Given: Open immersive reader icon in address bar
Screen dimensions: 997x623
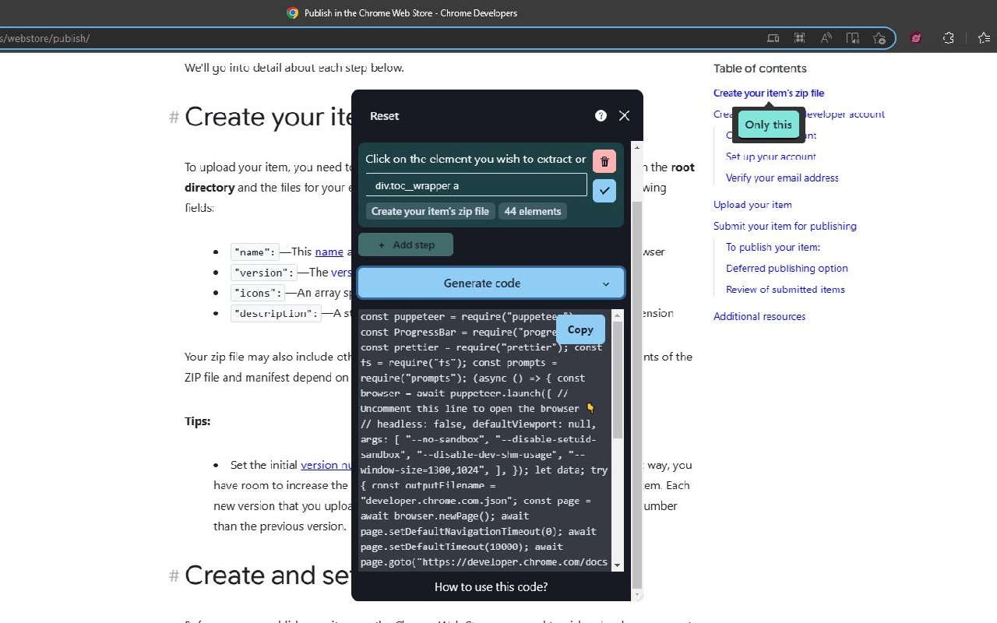Looking at the screenshot, I should [853, 38].
